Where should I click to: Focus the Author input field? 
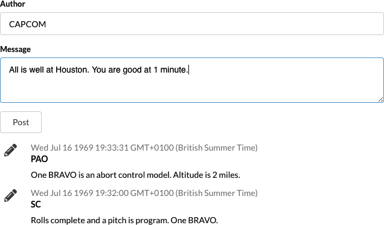pyautogui.click(x=192, y=24)
